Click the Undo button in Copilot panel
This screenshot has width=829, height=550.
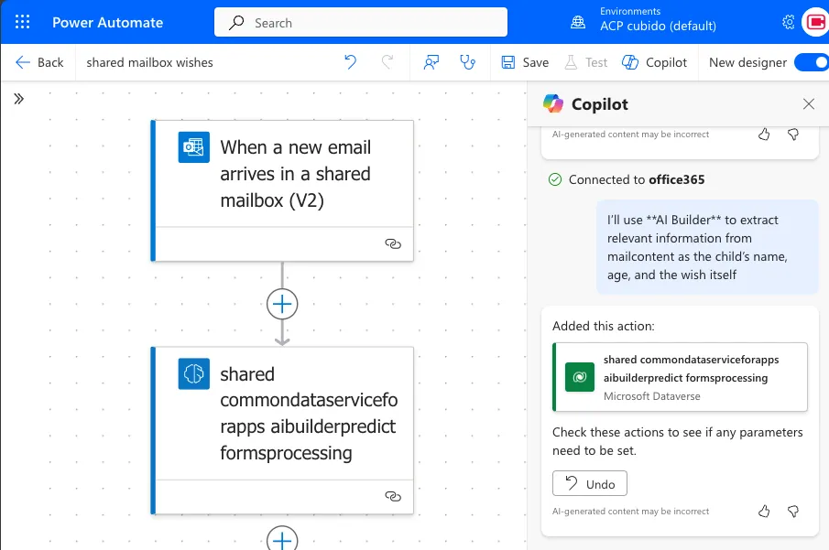(589, 482)
